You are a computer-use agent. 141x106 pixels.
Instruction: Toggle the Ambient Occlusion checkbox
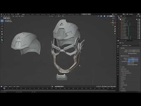coord(121,56)
